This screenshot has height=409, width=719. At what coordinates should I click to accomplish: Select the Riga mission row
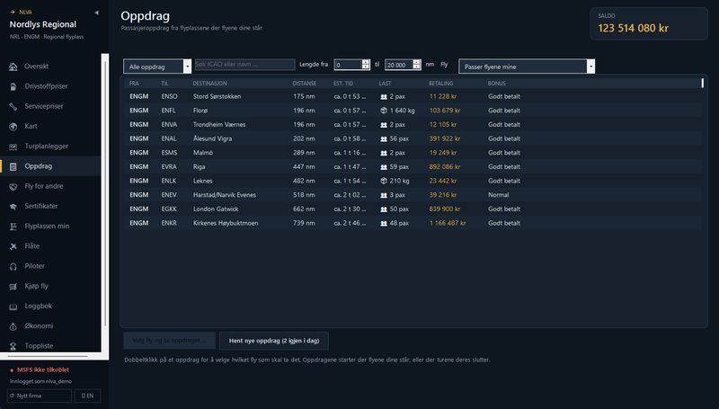(413, 167)
